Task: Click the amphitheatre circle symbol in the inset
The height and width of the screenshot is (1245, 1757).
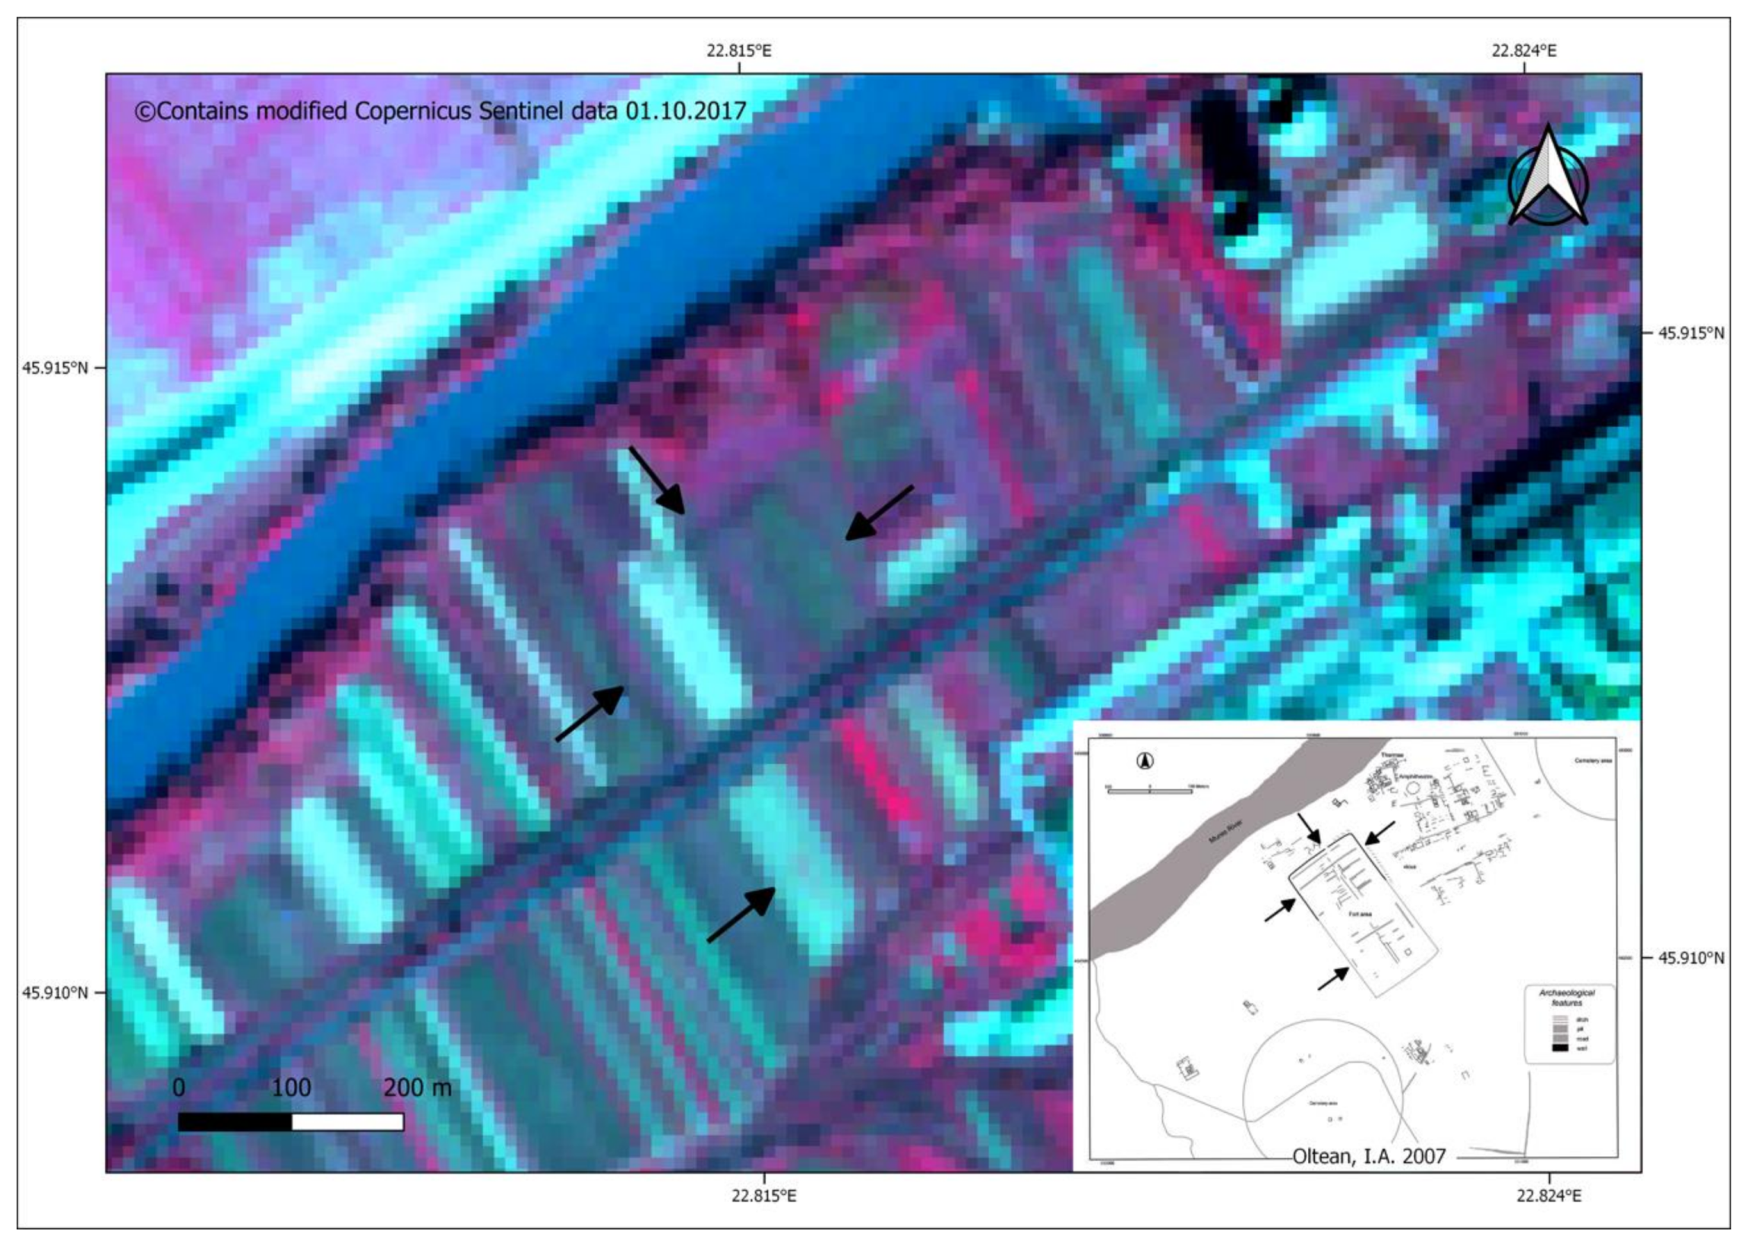Action: (x=1413, y=790)
